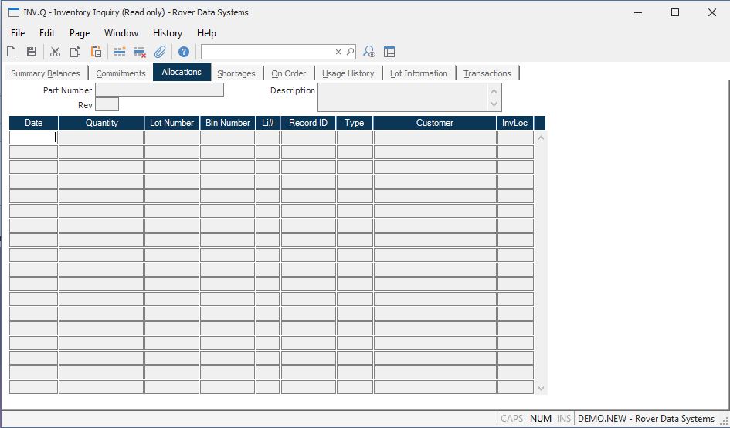The height and width of the screenshot is (428, 730).
Task: Click the Save disk icon
Action: tap(32, 52)
